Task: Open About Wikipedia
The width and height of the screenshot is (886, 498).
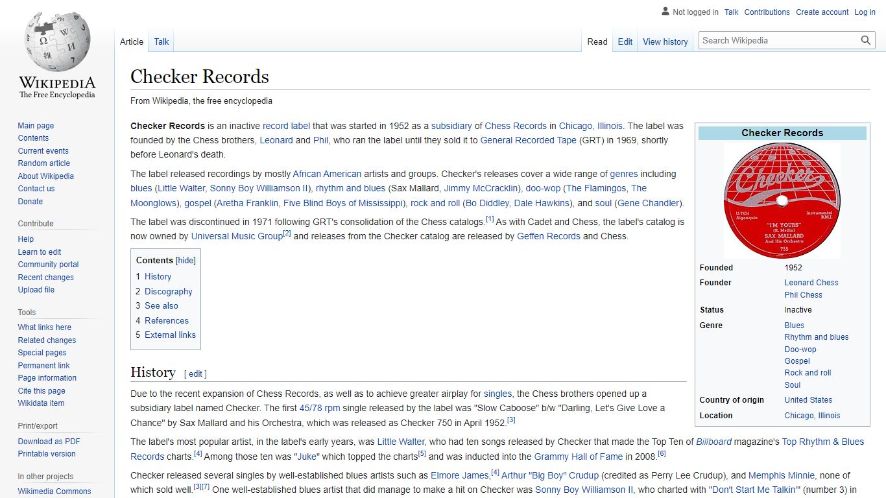Action: coord(45,176)
